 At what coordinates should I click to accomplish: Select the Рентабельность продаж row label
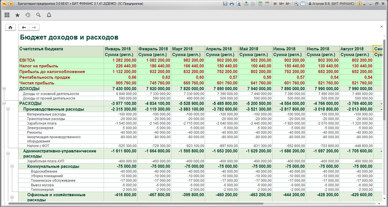click(45, 77)
